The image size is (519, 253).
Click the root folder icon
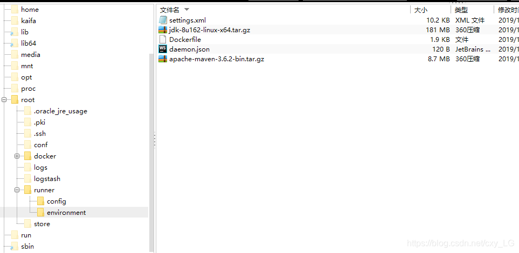(x=15, y=99)
